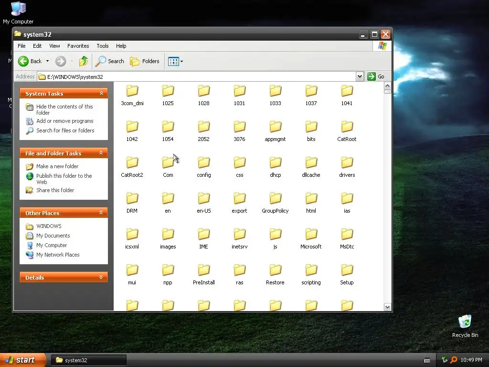Open the Help menu
Screen dimensions: 489x367
point(121,46)
